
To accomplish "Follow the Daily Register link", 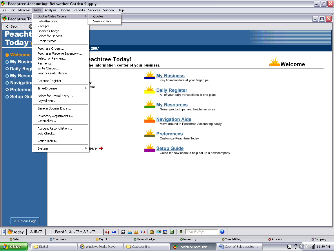I will 172,90.
